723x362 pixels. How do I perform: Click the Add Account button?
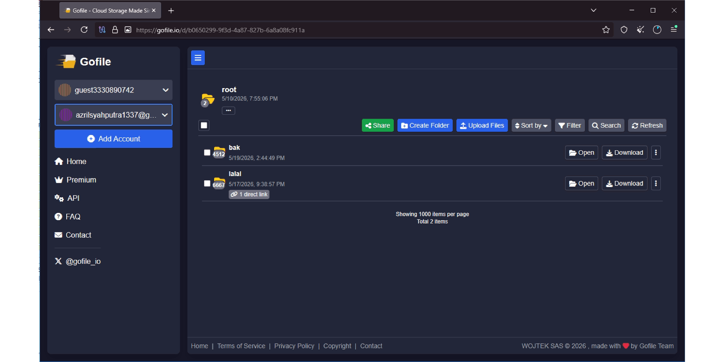[113, 139]
